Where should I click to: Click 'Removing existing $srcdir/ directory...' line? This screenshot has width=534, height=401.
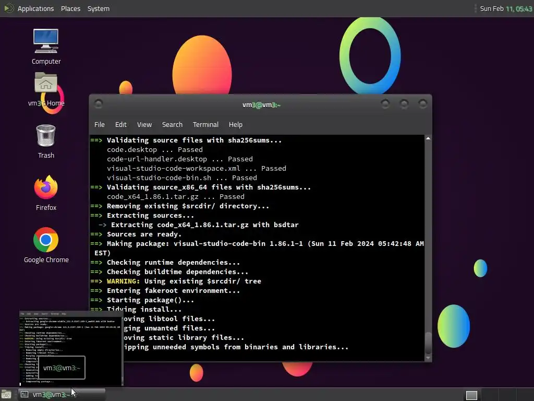(x=188, y=206)
